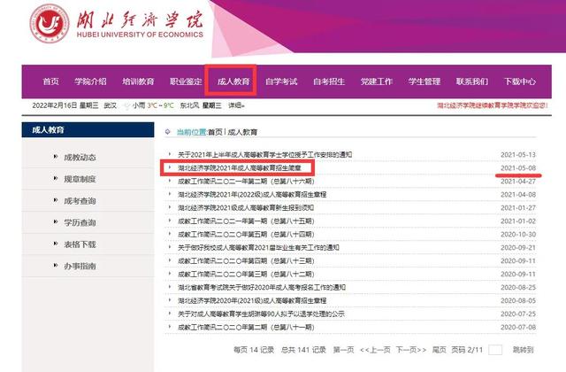Image resolution: width=566 pixels, height=372 pixels.
Task: Open 成教工作简讯二〇二〇年第二期 article
Action: point(246,327)
